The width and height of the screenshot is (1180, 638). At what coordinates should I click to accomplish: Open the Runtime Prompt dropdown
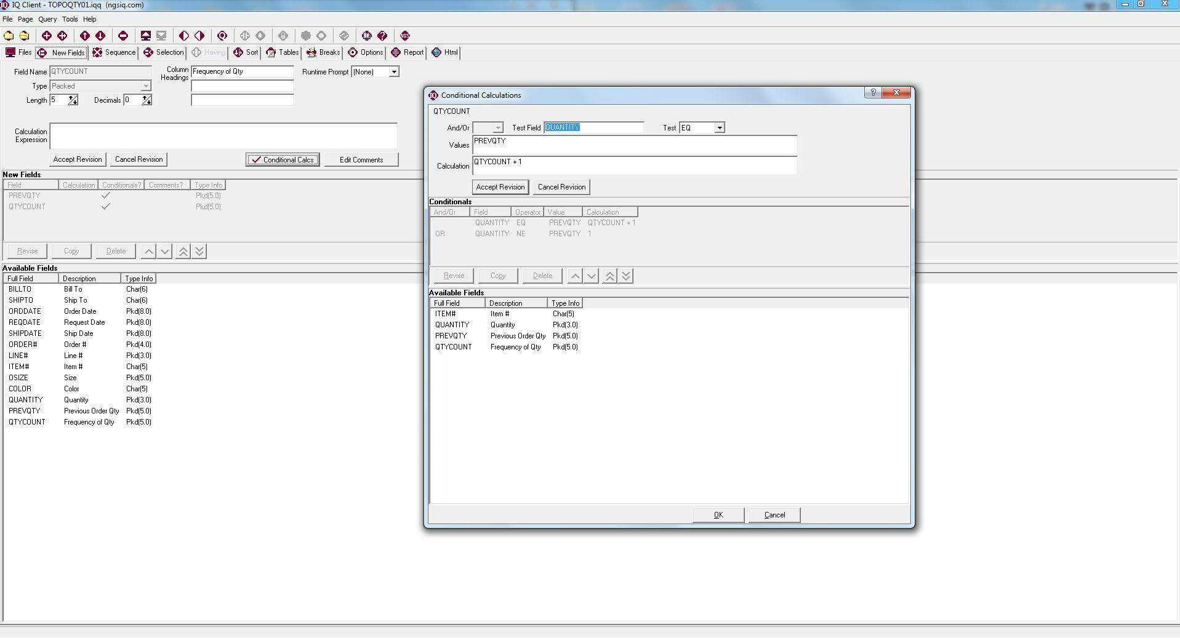pos(395,71)
